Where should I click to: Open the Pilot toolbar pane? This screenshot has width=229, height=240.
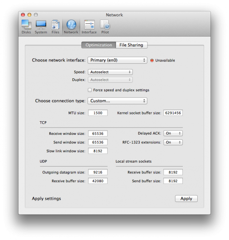tap(105, 27)
